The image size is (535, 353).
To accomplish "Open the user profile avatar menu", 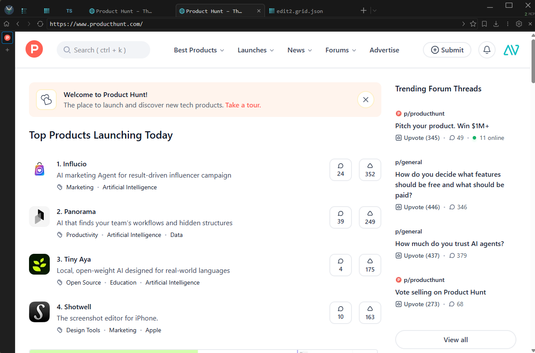I will [511, 50].
